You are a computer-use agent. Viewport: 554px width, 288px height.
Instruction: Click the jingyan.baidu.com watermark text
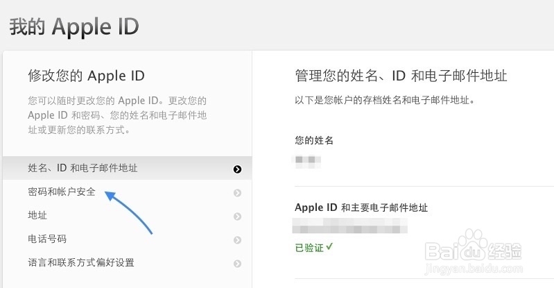474,269
